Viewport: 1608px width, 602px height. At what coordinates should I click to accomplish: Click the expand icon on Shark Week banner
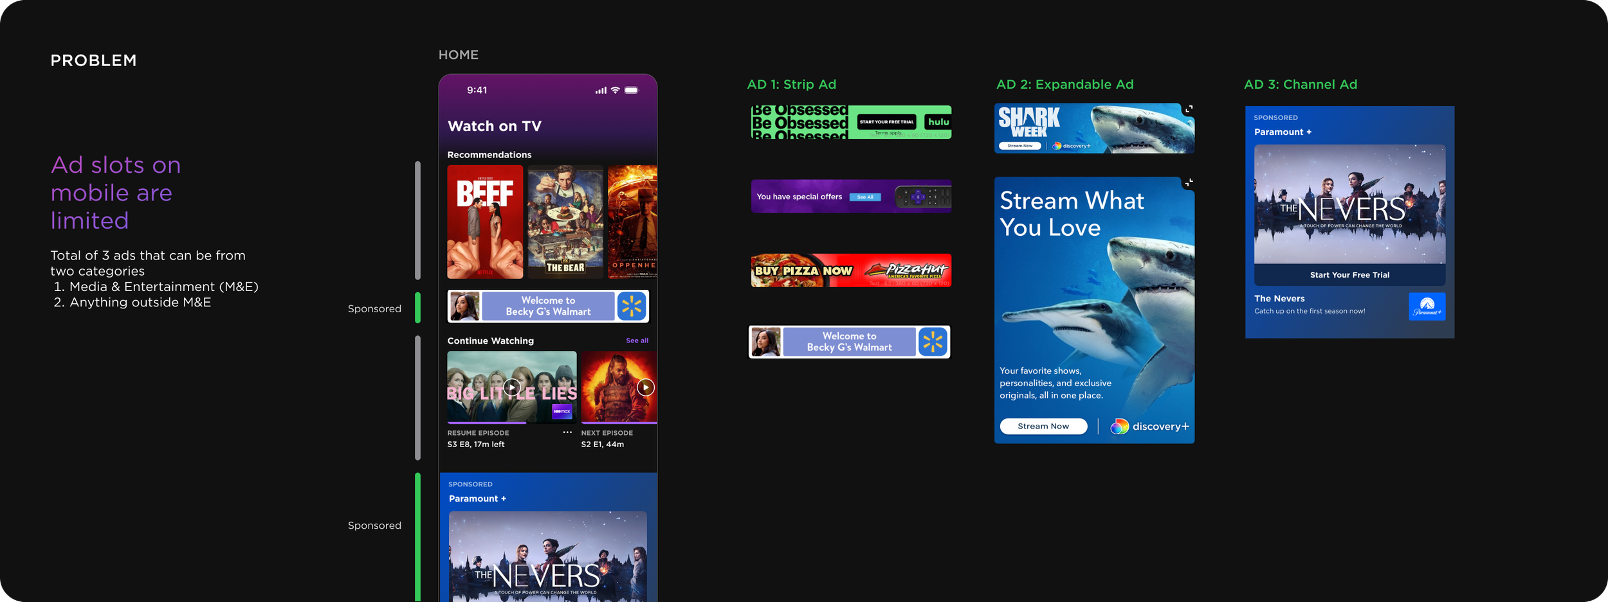click(x=1189, y=110)
